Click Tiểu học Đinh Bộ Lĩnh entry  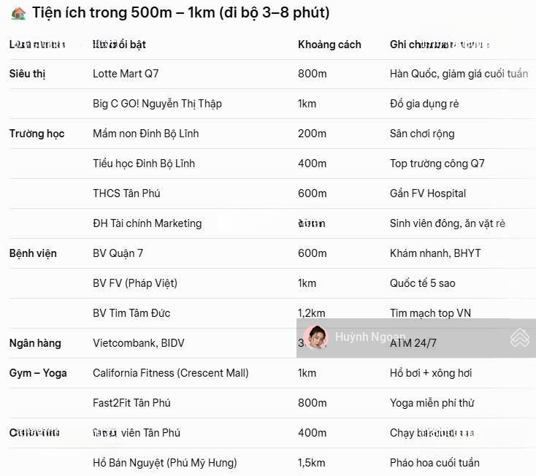(144, 164)
